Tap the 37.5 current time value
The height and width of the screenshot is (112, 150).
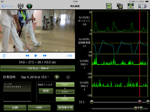82,102
